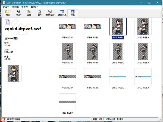Click the status bar icon beside 1 项资源已选择
Image resolution: width=163 pixels, height=122 pixels.
point(3,119)
